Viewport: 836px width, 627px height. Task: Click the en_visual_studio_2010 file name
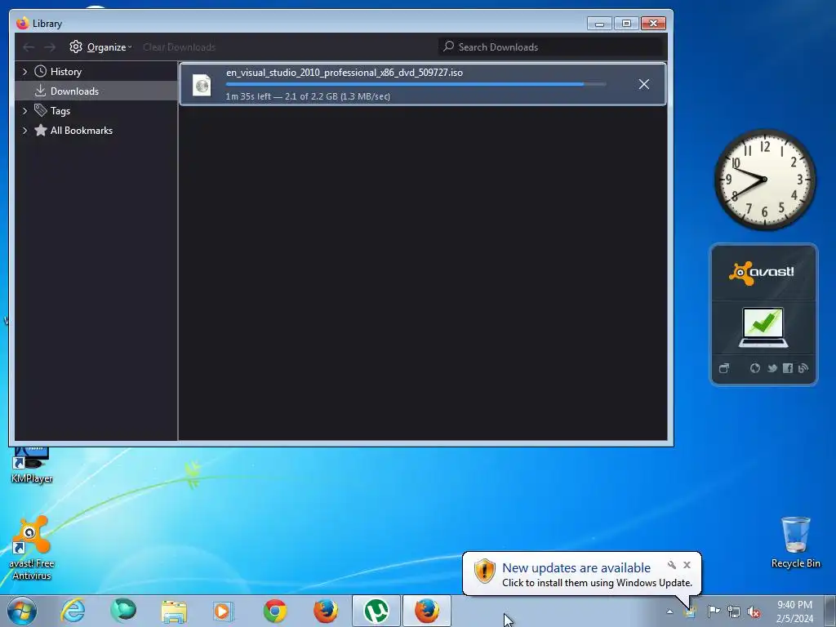coord(345,73)
